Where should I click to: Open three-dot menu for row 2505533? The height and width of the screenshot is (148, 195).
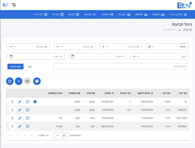(12, 126)
